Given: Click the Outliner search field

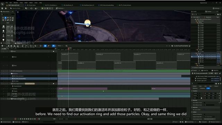Looking at the screenshot, I should coord(206,14).
